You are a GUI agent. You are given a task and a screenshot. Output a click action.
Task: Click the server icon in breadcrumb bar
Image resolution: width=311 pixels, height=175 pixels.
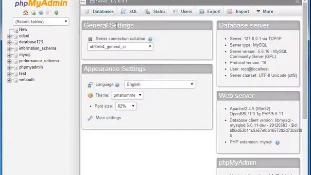click(x=92, y=2)
